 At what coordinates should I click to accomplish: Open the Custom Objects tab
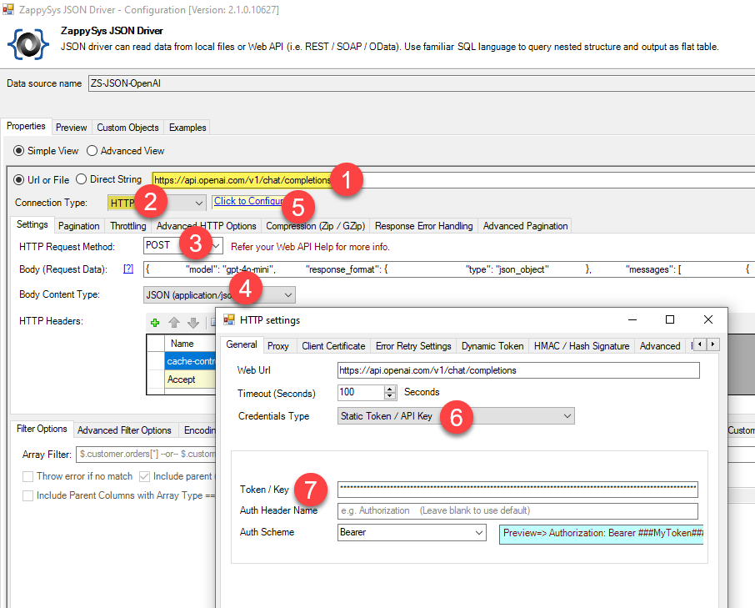[x=127, y=128]
